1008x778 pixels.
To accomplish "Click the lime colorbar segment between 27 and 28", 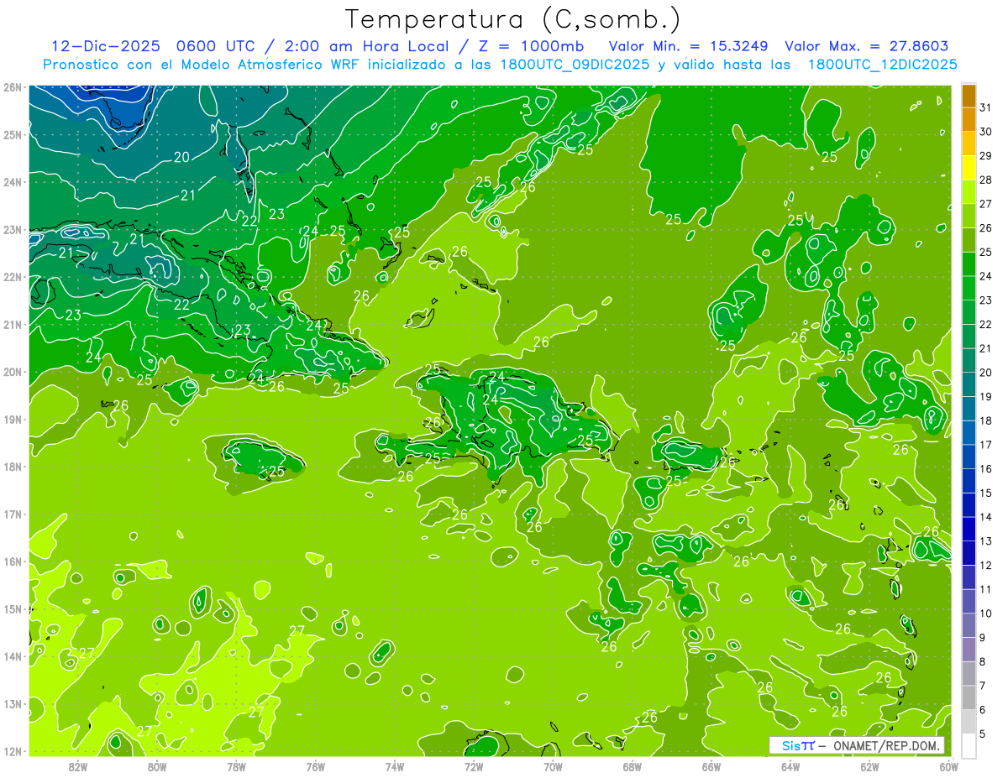I will (x=969, y=191).
